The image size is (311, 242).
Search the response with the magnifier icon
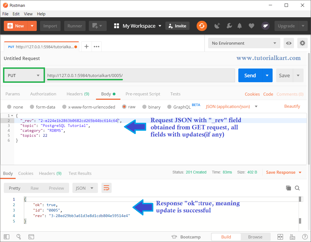(x=297, y=188)
